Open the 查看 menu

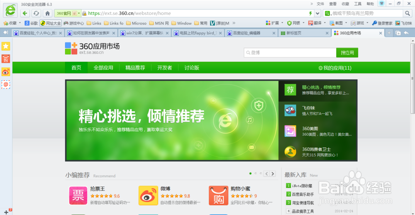coord(333,4)
